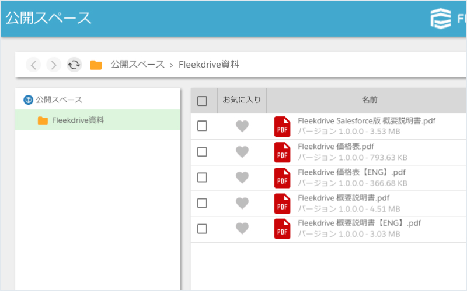Viewport: 467px width, 291px height.
Task: Click PDF icon of 概要説明書【ENG】.pdf
Action: click(283, 229)
